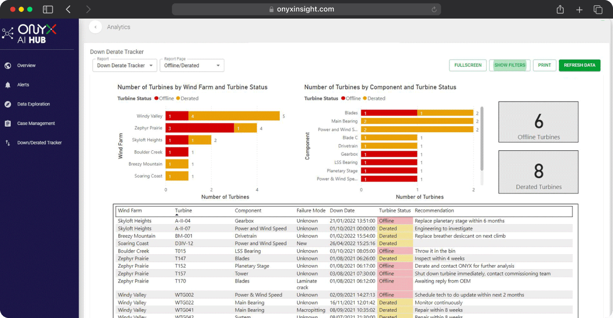
Task: Click turbine cell WTG002
Action: click(x=184, y=295)
